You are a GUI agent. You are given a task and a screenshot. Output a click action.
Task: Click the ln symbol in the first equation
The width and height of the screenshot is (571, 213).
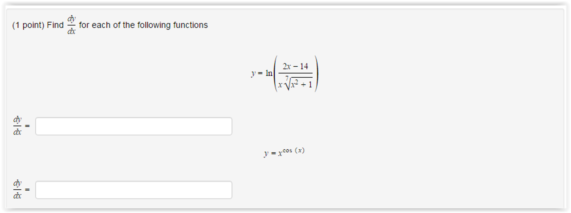pyautogui.click(x=270, y=72)
